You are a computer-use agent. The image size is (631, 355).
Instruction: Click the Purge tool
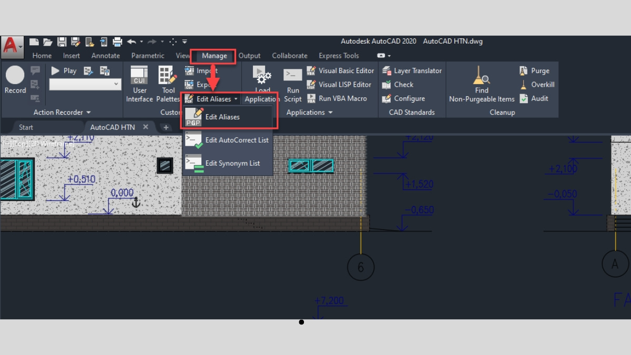coord(535,70)
